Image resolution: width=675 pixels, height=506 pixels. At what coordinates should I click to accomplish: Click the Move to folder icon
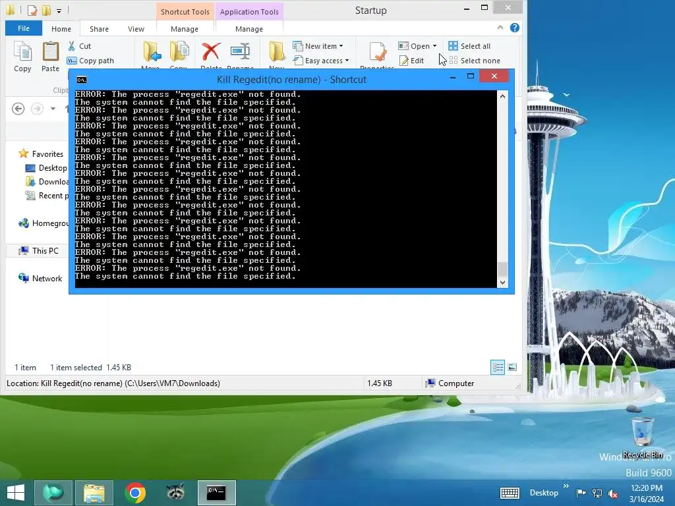(x=152, y=53)
